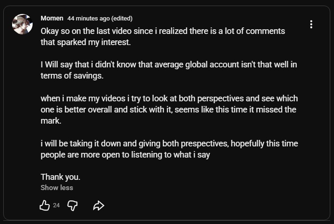Click the "average global account" paragraph

(x=169, y=70)
